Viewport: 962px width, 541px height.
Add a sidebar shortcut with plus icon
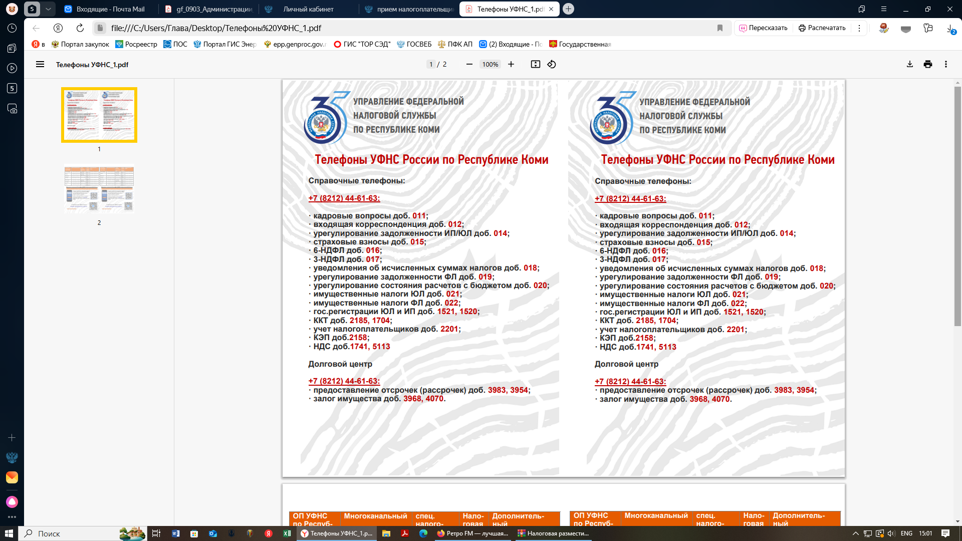pyautogui.click(x=12, y=437)
